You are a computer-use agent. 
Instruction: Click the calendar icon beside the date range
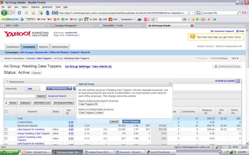238,81
